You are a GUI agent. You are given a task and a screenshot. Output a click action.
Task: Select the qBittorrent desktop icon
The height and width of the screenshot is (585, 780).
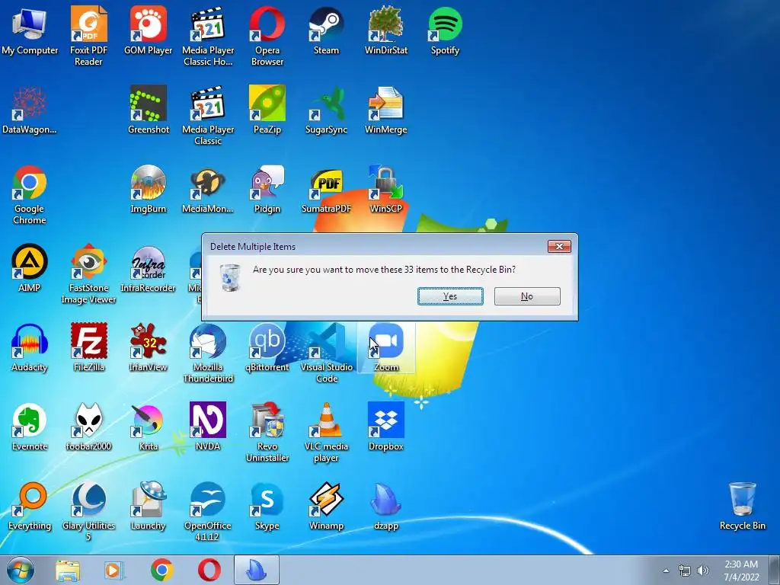267,348
